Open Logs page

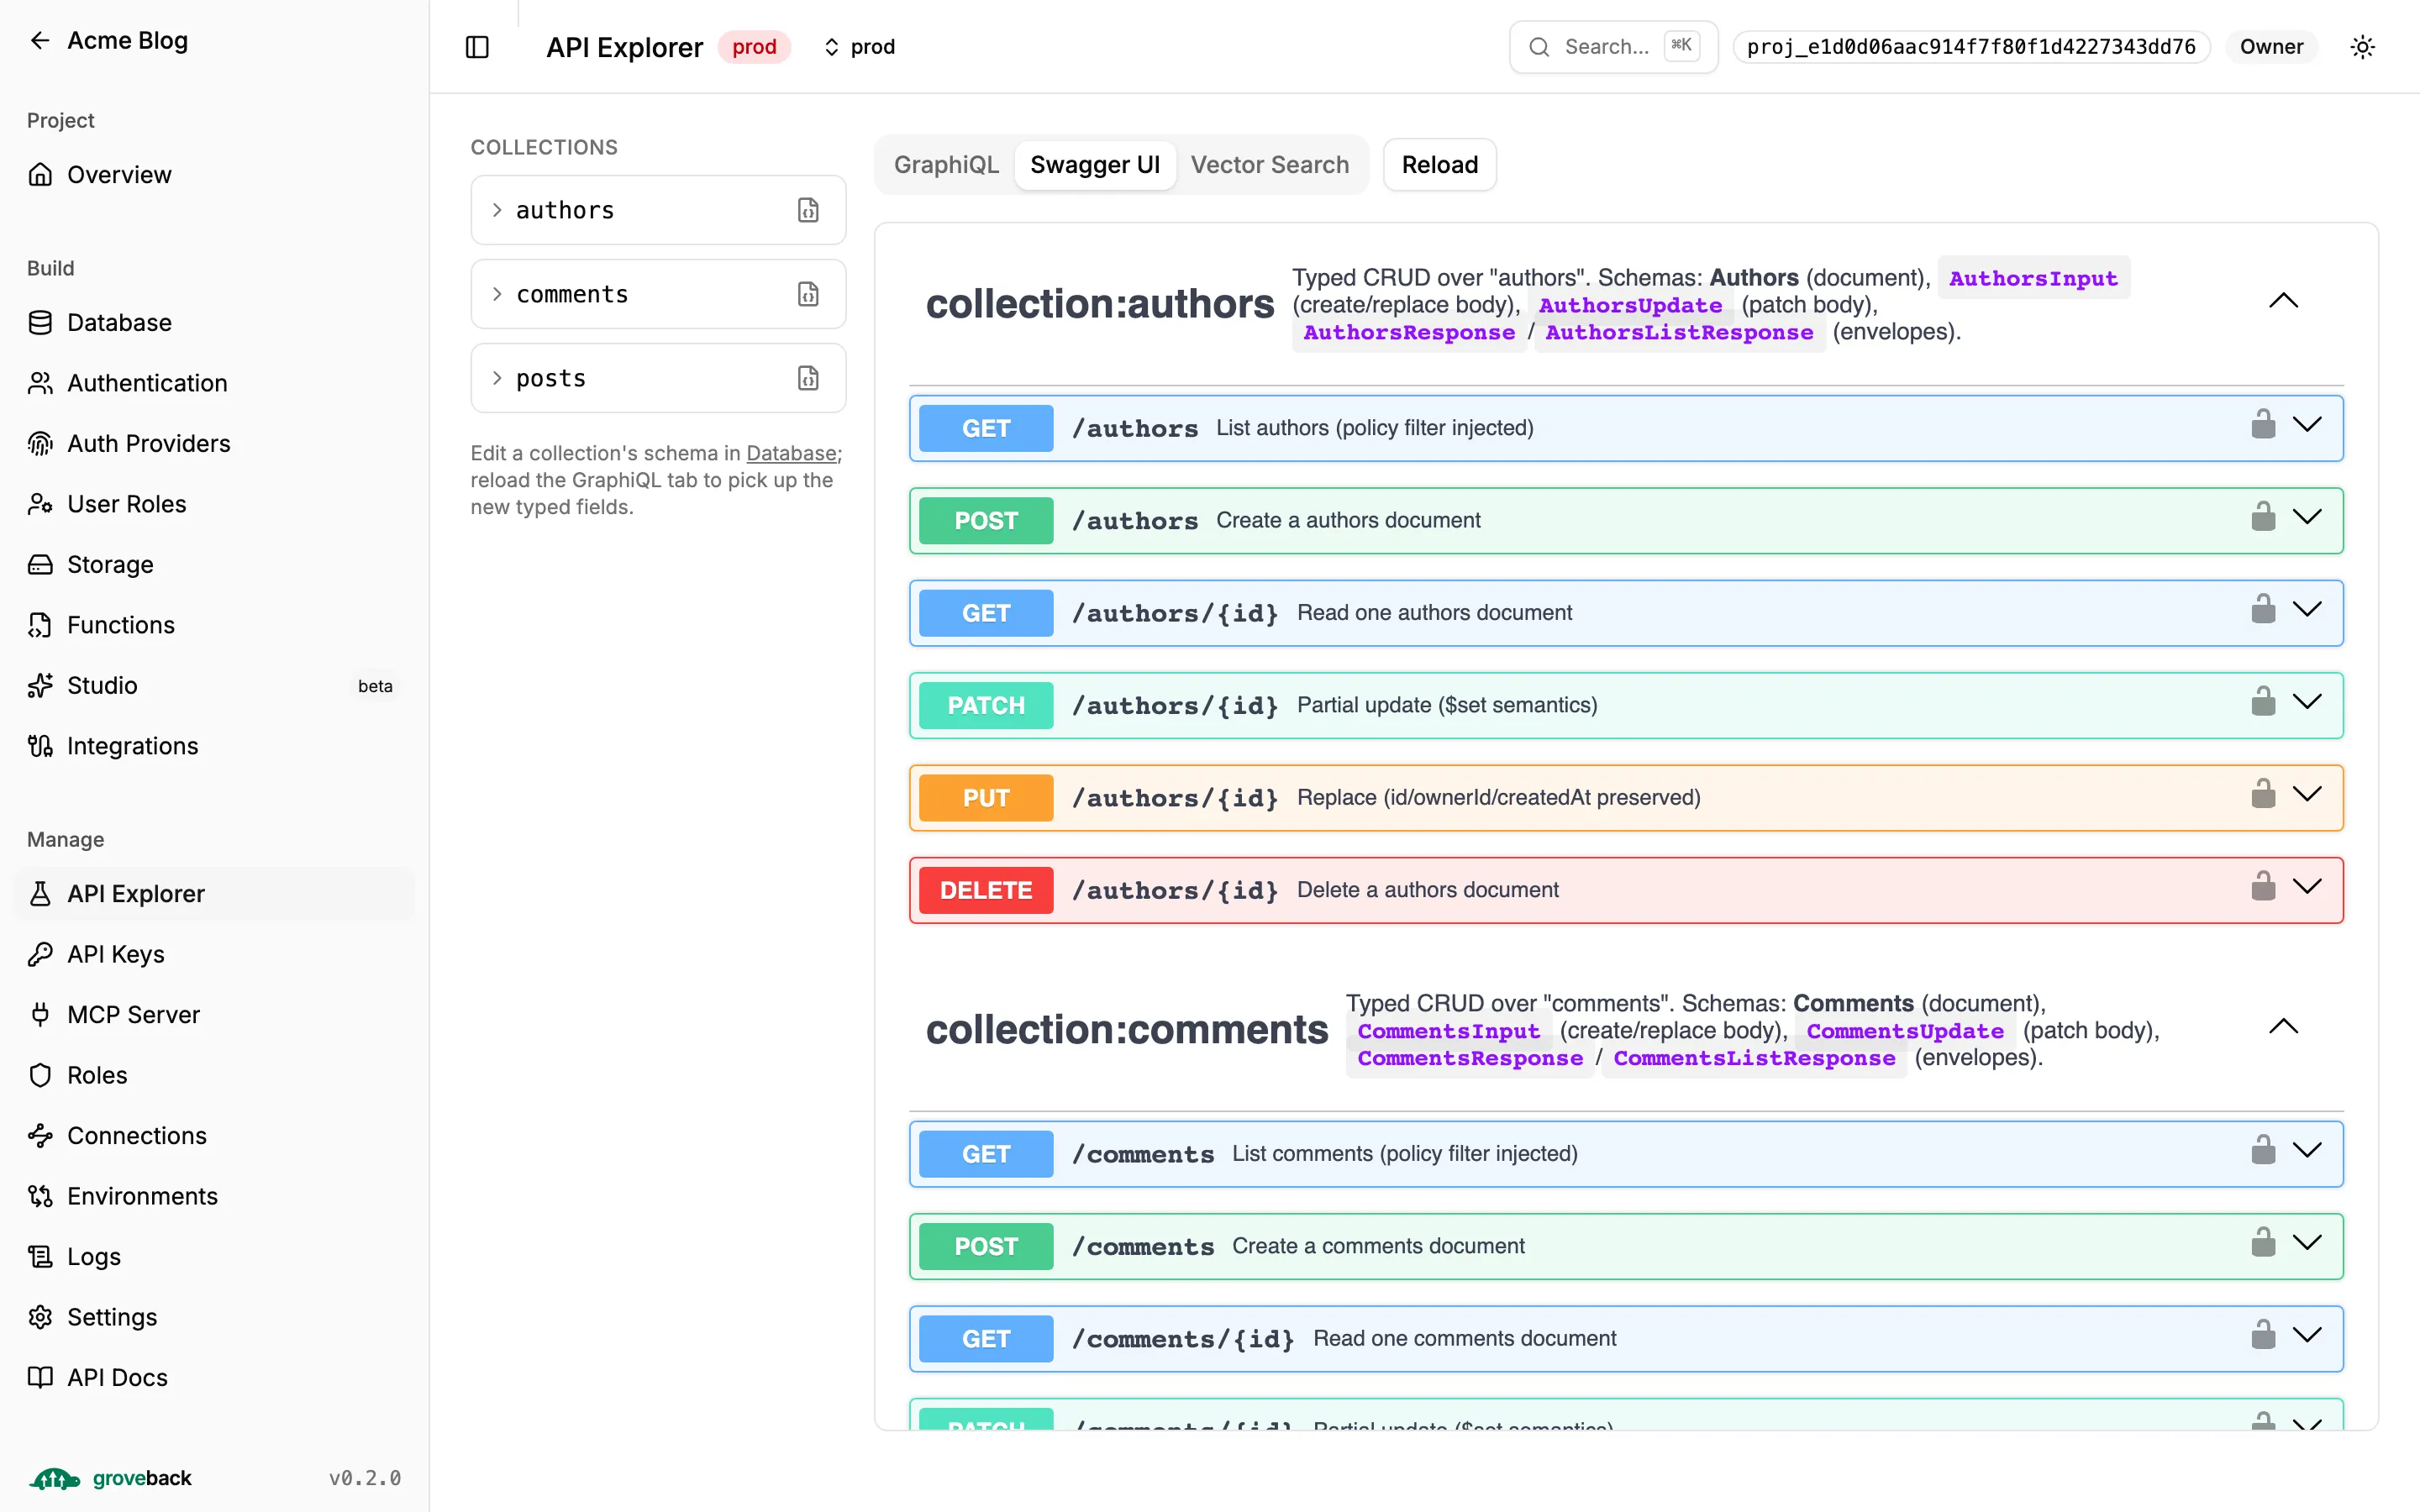pyautogui.click(x=214, y=1257)
